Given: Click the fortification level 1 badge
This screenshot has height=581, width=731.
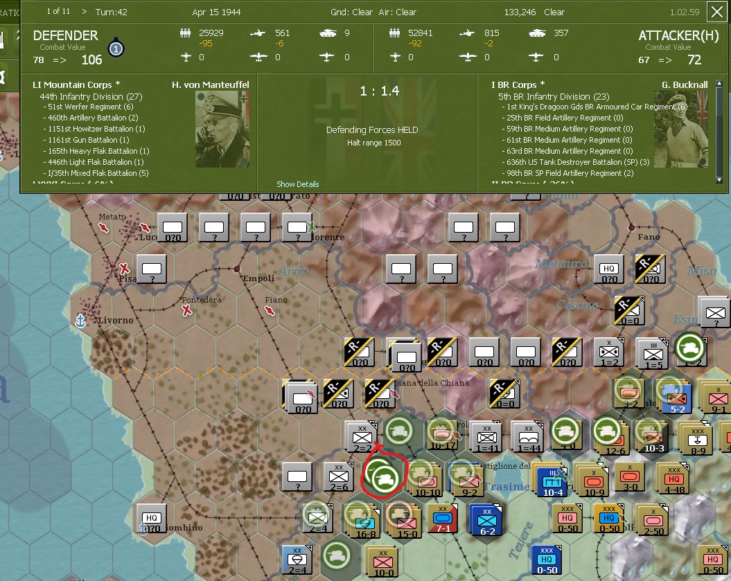Looking at the screenshot, I should click(x=116, y=48).
